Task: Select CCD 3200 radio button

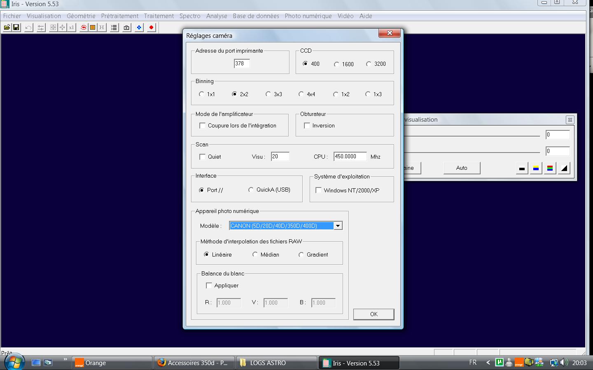Action: pyautogui.click(x=369, y=64)
